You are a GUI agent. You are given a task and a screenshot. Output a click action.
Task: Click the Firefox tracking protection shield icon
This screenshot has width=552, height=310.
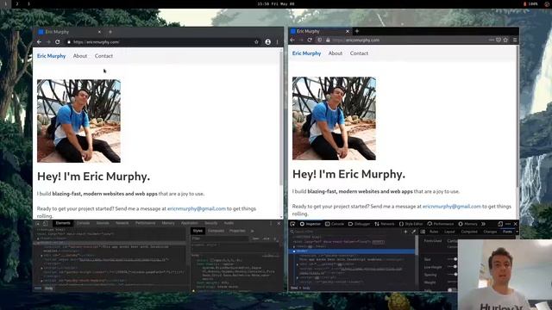(x=320, y=40)
